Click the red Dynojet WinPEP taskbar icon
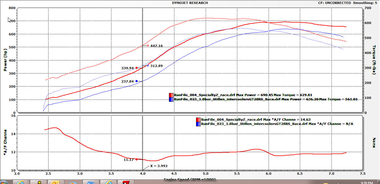The image size is (380, 184). point(126,182)
